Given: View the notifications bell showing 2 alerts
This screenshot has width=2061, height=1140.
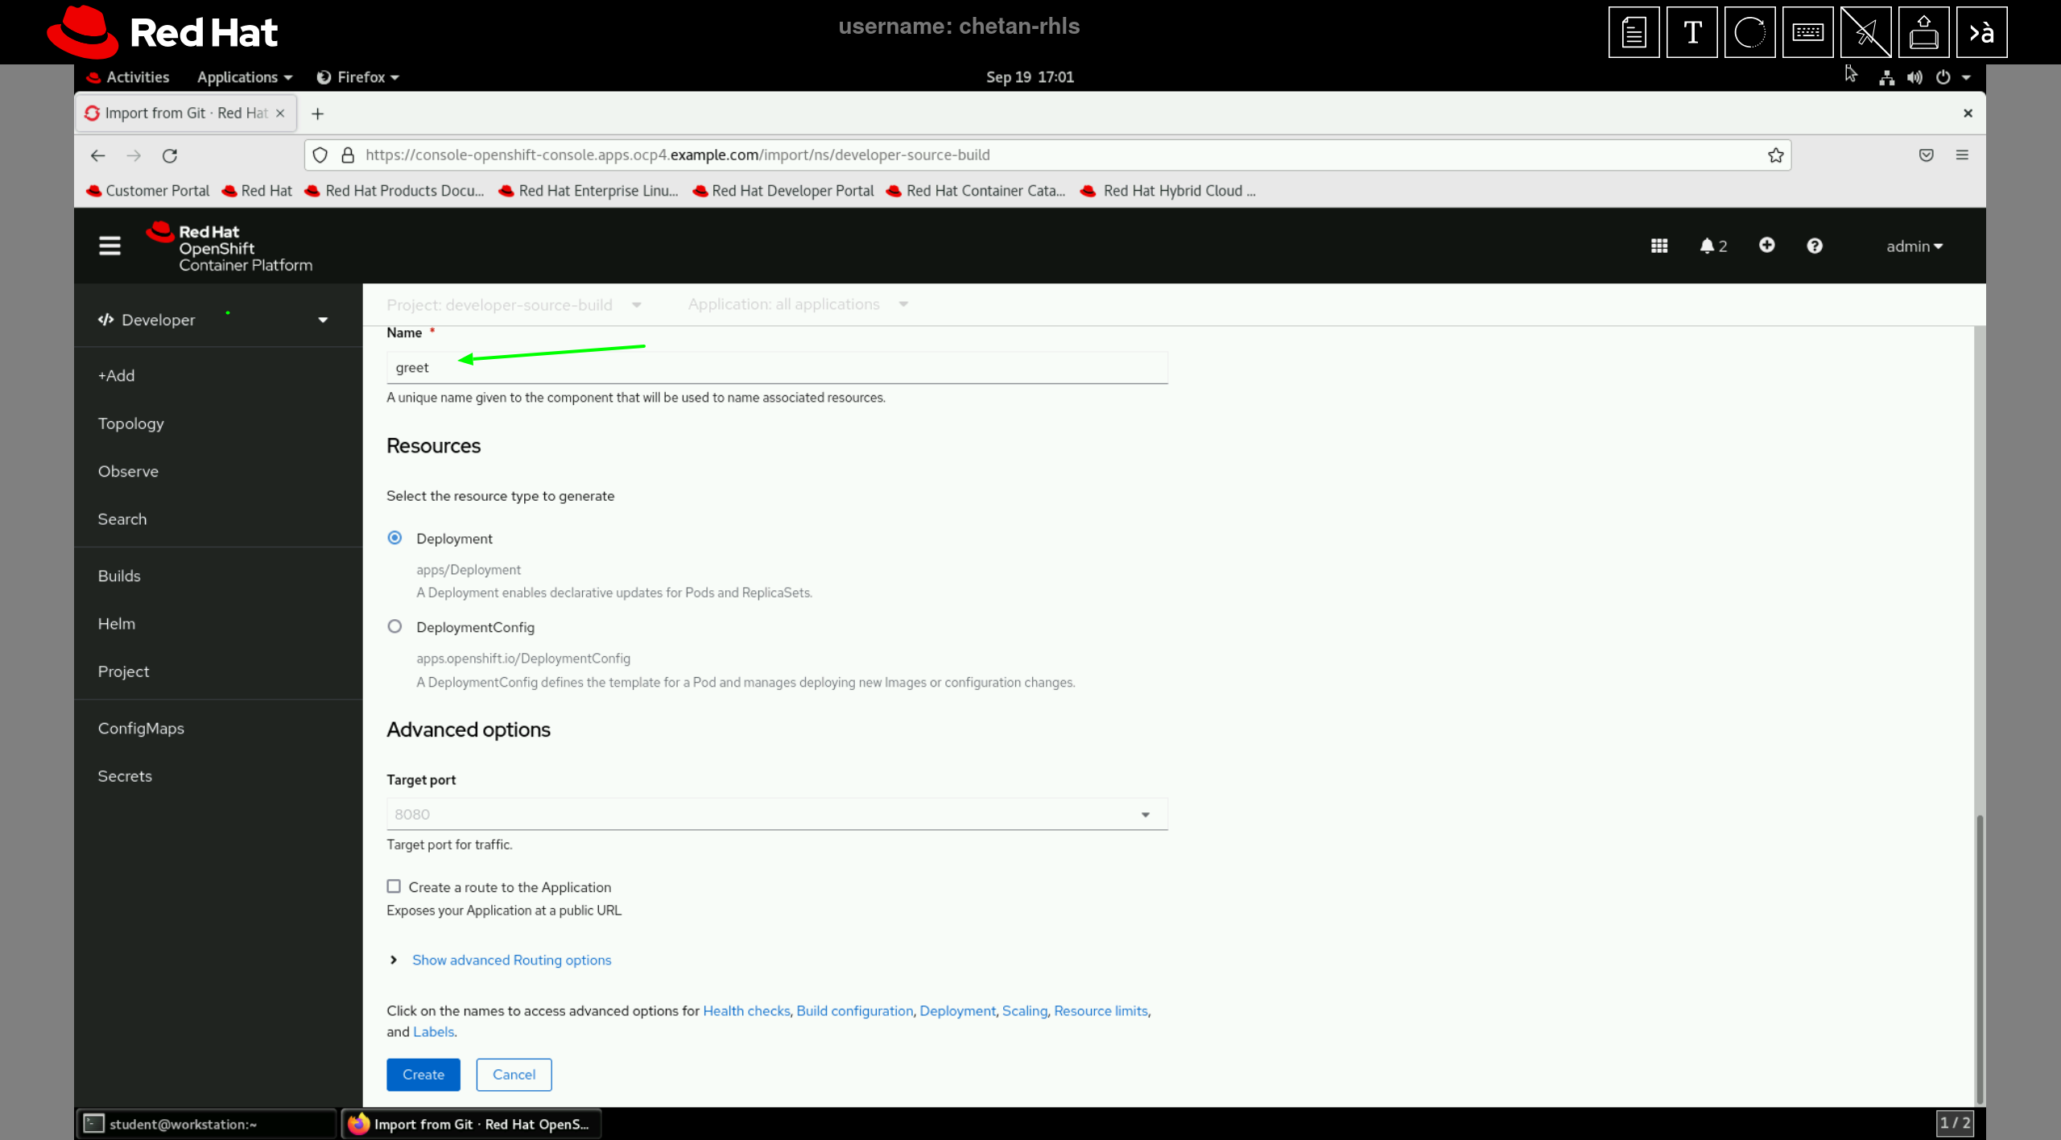Looking at the screenshot, I should tap(1712, 246).
